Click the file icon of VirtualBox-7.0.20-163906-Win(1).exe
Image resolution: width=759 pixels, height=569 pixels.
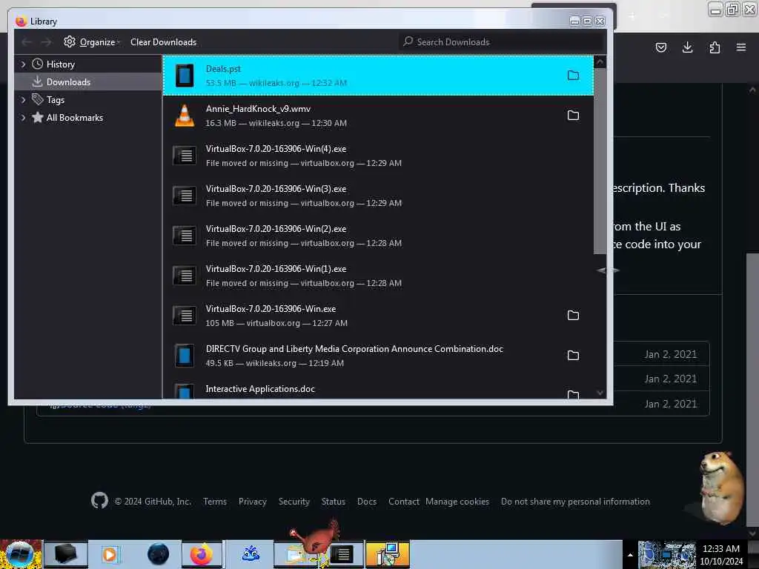(x=185, y=276)
